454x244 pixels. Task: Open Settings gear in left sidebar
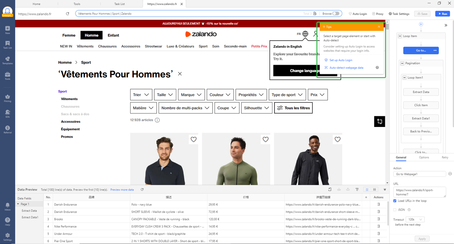pos(7,237)
